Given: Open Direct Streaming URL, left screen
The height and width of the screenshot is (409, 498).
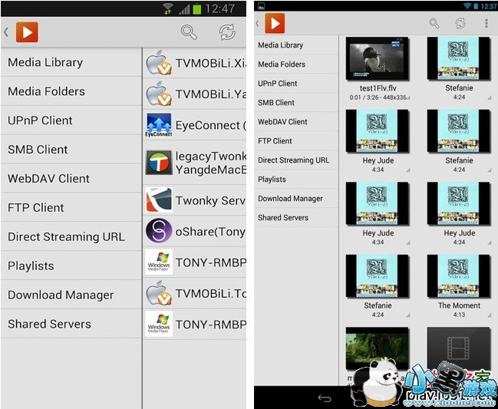Looking at the screenshot, I should pyautogui.click(x=71, y=236).
